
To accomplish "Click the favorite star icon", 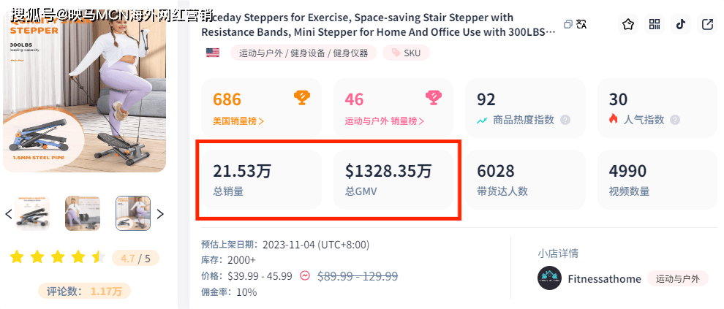I will pyautogui.click(x=628, y=24).
